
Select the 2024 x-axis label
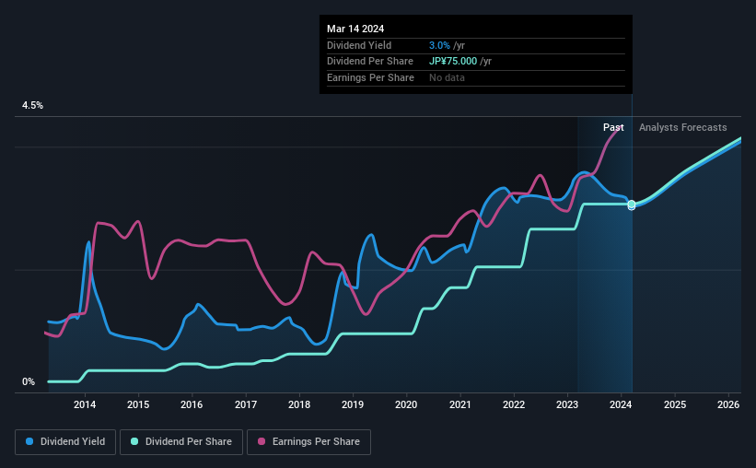pyautogui.click(x=621, y=404)
